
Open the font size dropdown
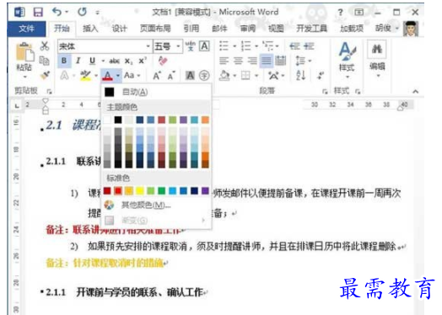178,46
